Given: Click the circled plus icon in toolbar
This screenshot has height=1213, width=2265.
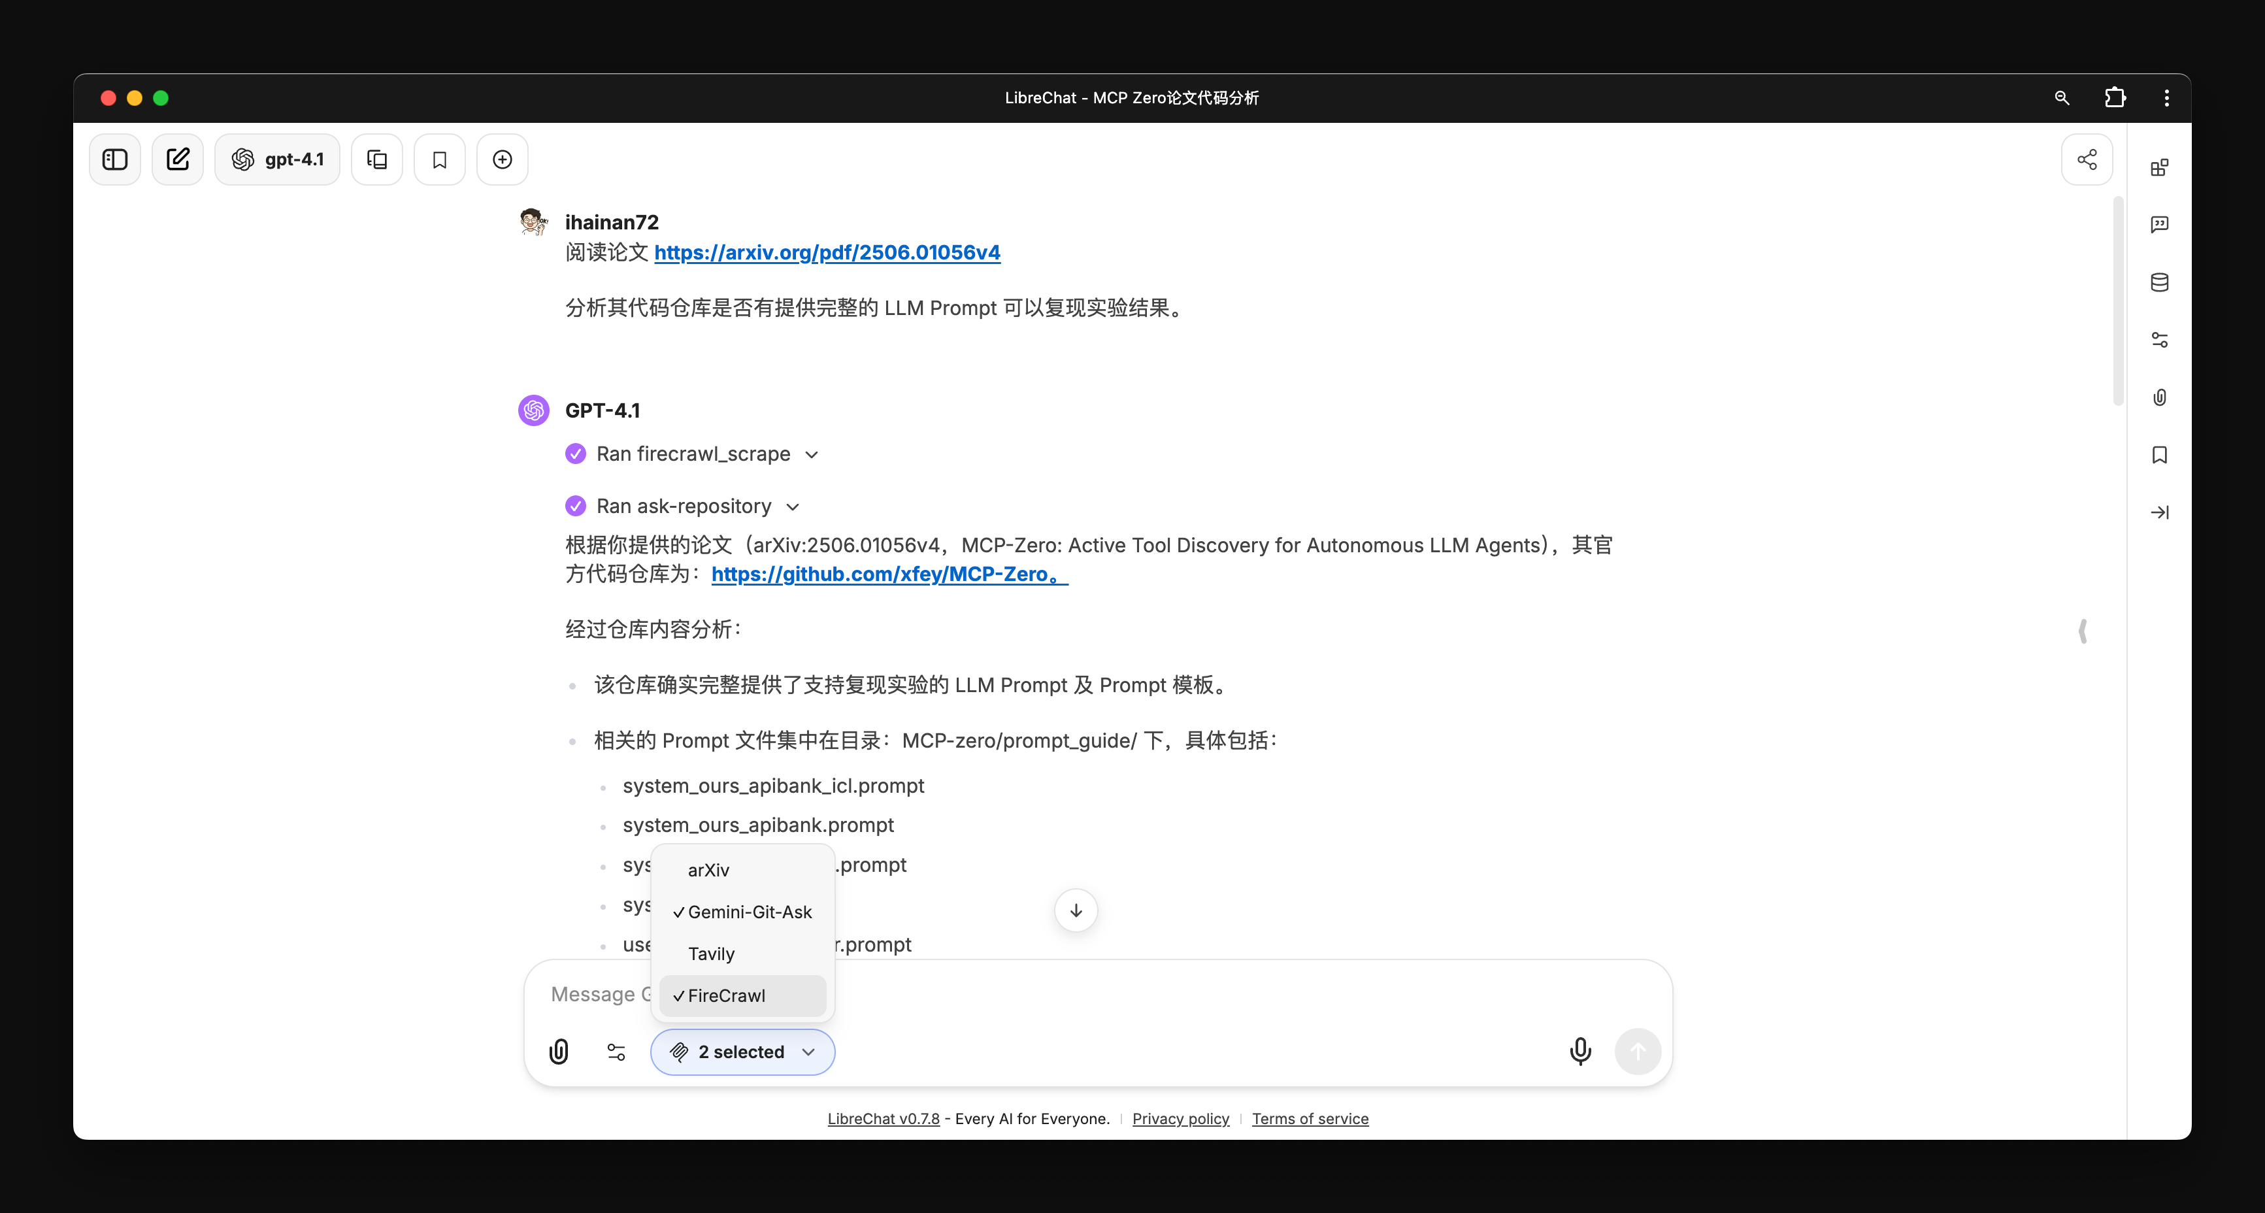Looking at the screenshot, I should pyautogui.click(x=502, y=159).
